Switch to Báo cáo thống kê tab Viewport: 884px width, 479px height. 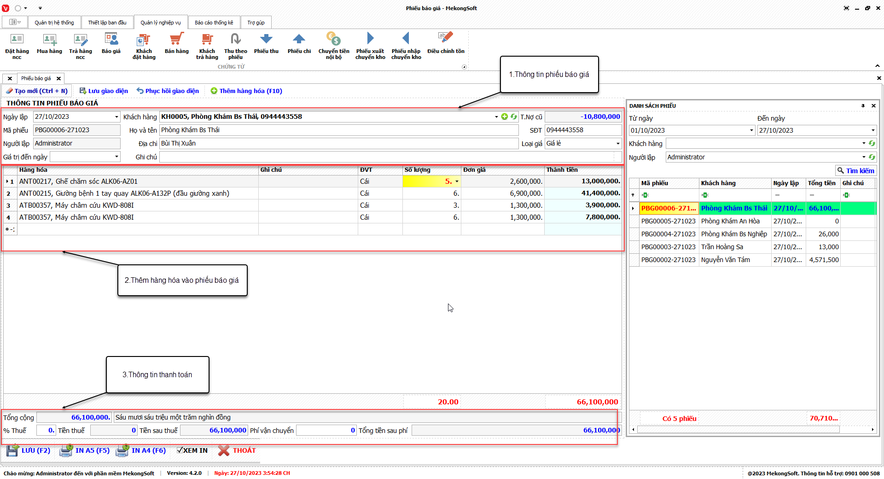pyautogui.click(x=214, y=23)
